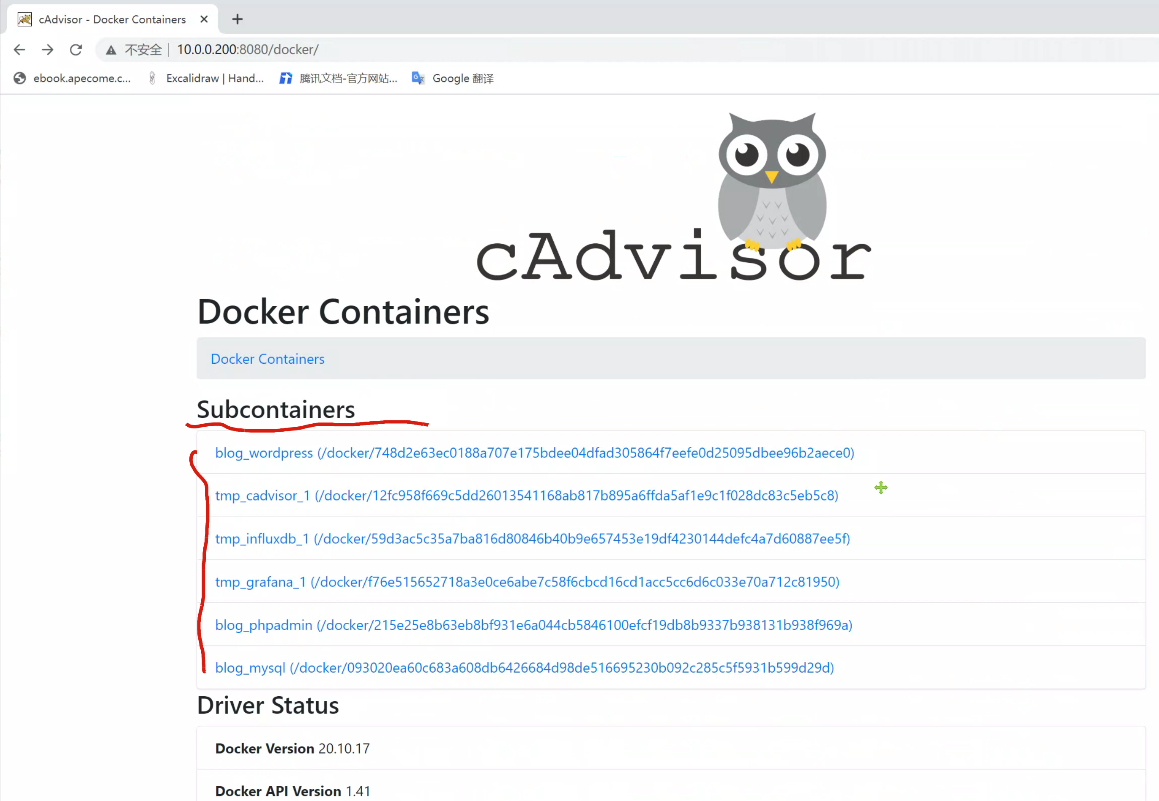This screenshot has height=801, width=1159.
Task: Click the Docker Containers breadcrumb link
Action: click(267, 359)
